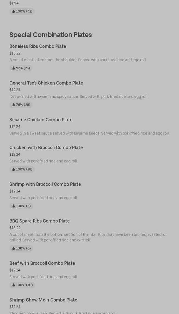Click the Special Combination Plates heading
This screenshot has height=314, width=179.
click(x=51, y=34)
